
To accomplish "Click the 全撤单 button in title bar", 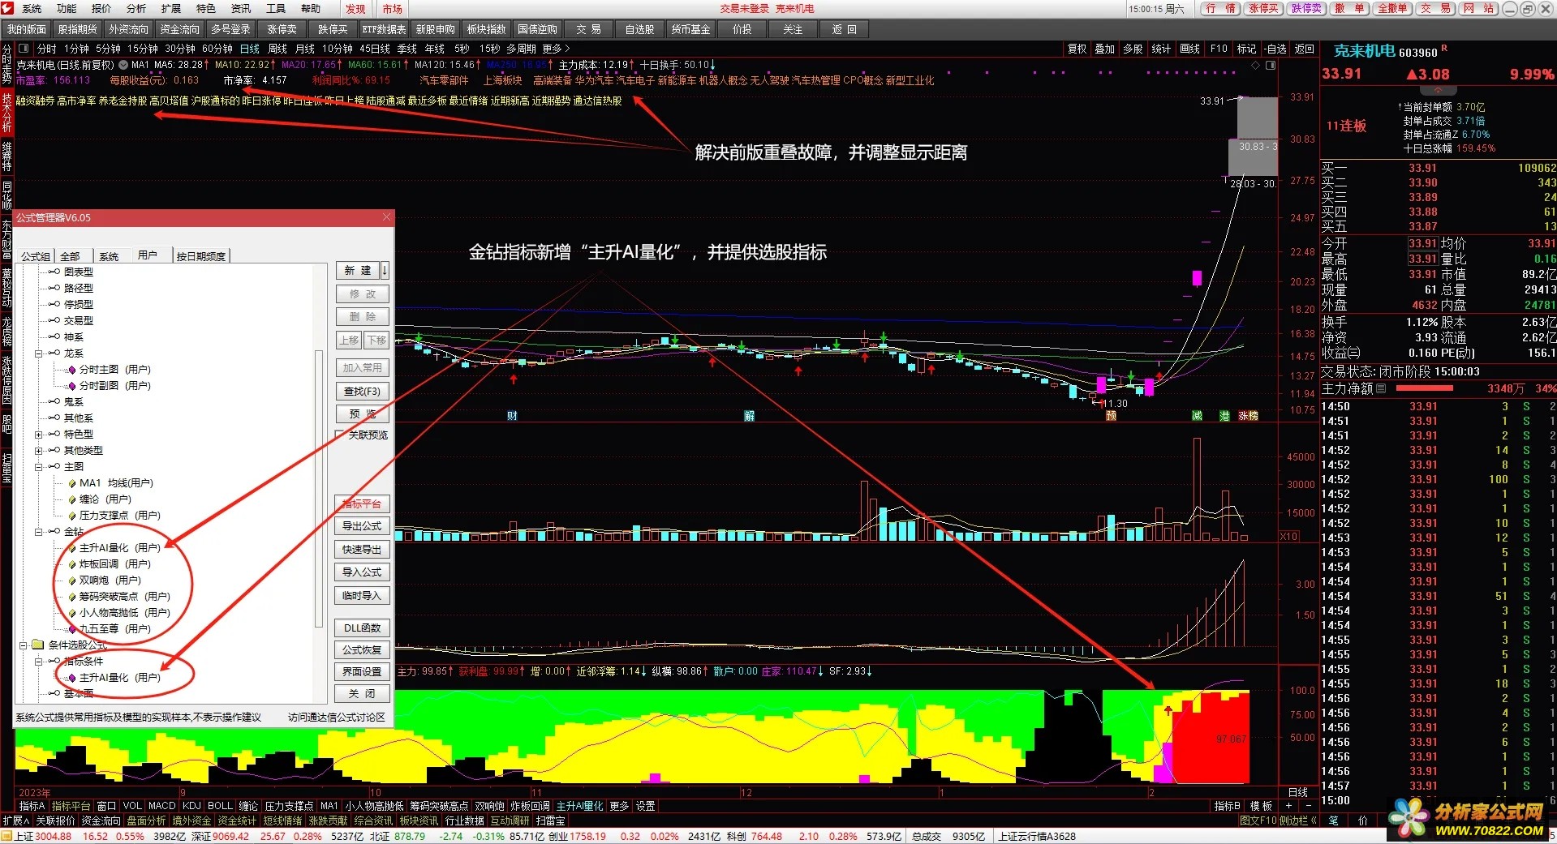I will coord(1392,8).
